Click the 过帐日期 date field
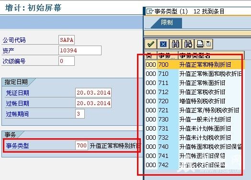This screenshot has height=180, width=251. 93,103
